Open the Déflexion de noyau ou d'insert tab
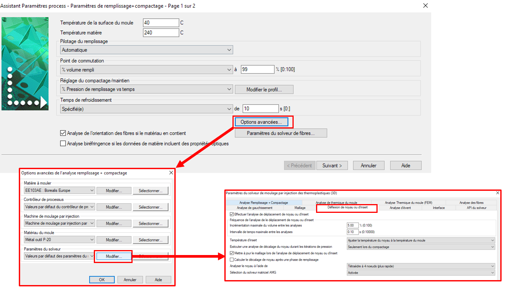This screenshot has height=290, width=517. [x=347, y=208]
